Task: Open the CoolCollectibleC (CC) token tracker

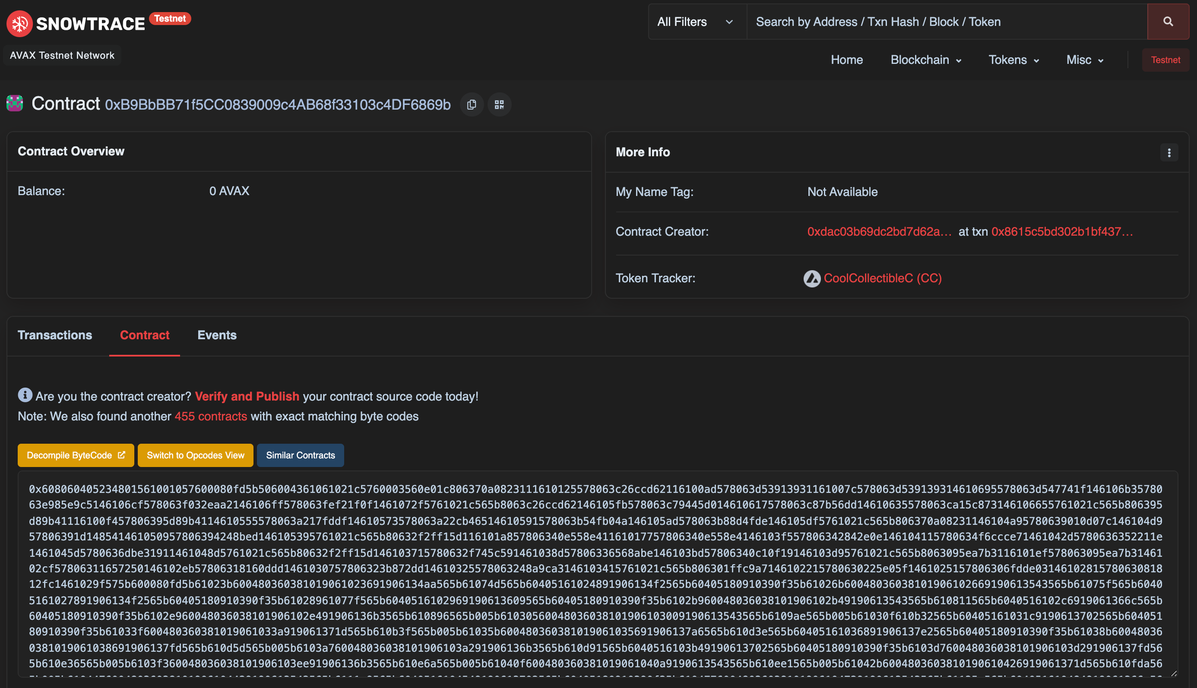Action: 882,278
